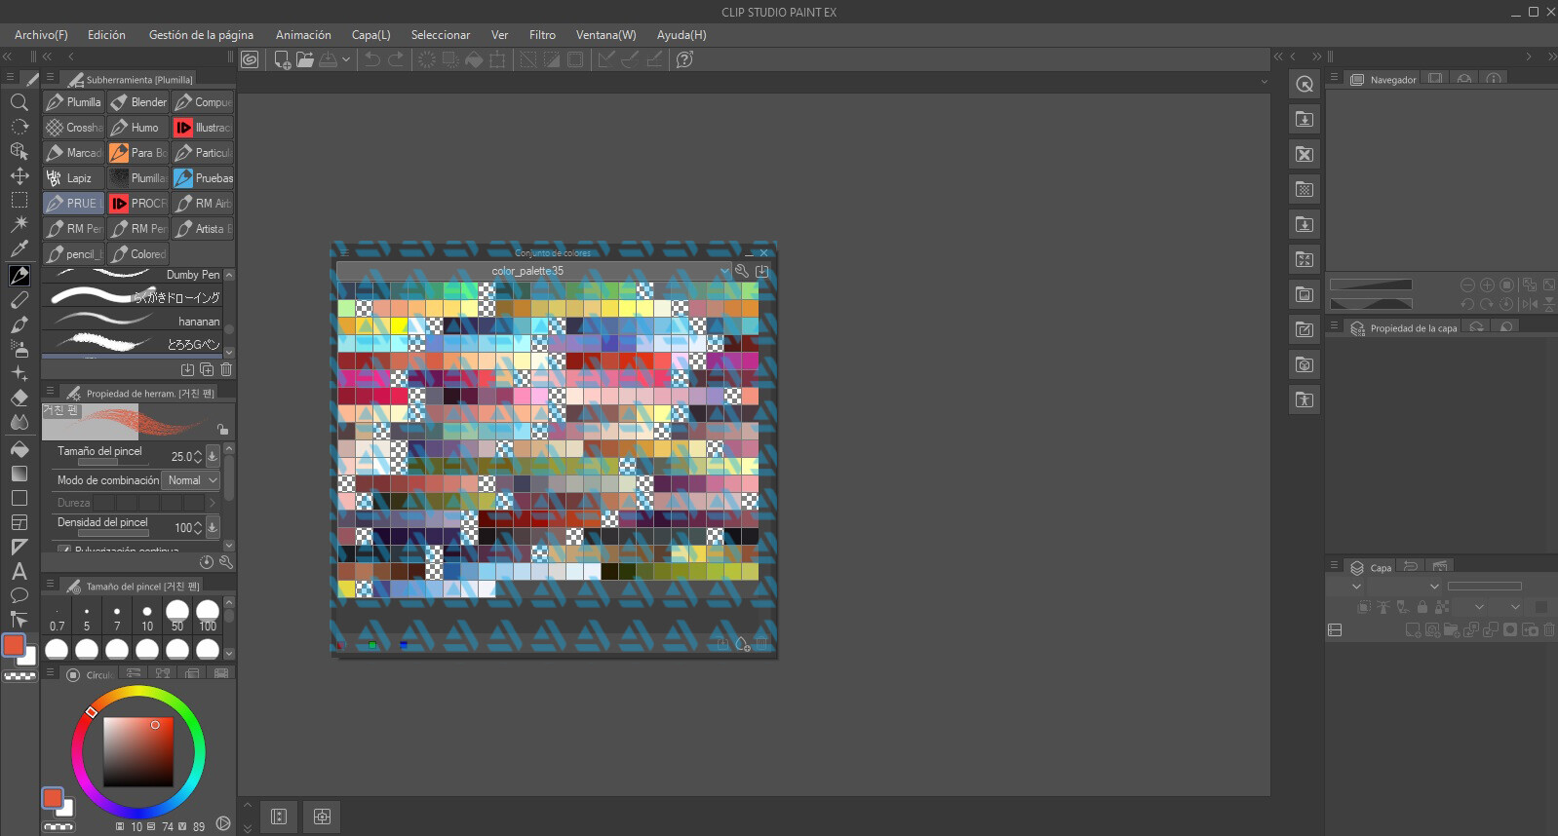Open save dropdown arrow in command bar
The width and height of the screenshot is (1558, 836).
coord(346,59)
